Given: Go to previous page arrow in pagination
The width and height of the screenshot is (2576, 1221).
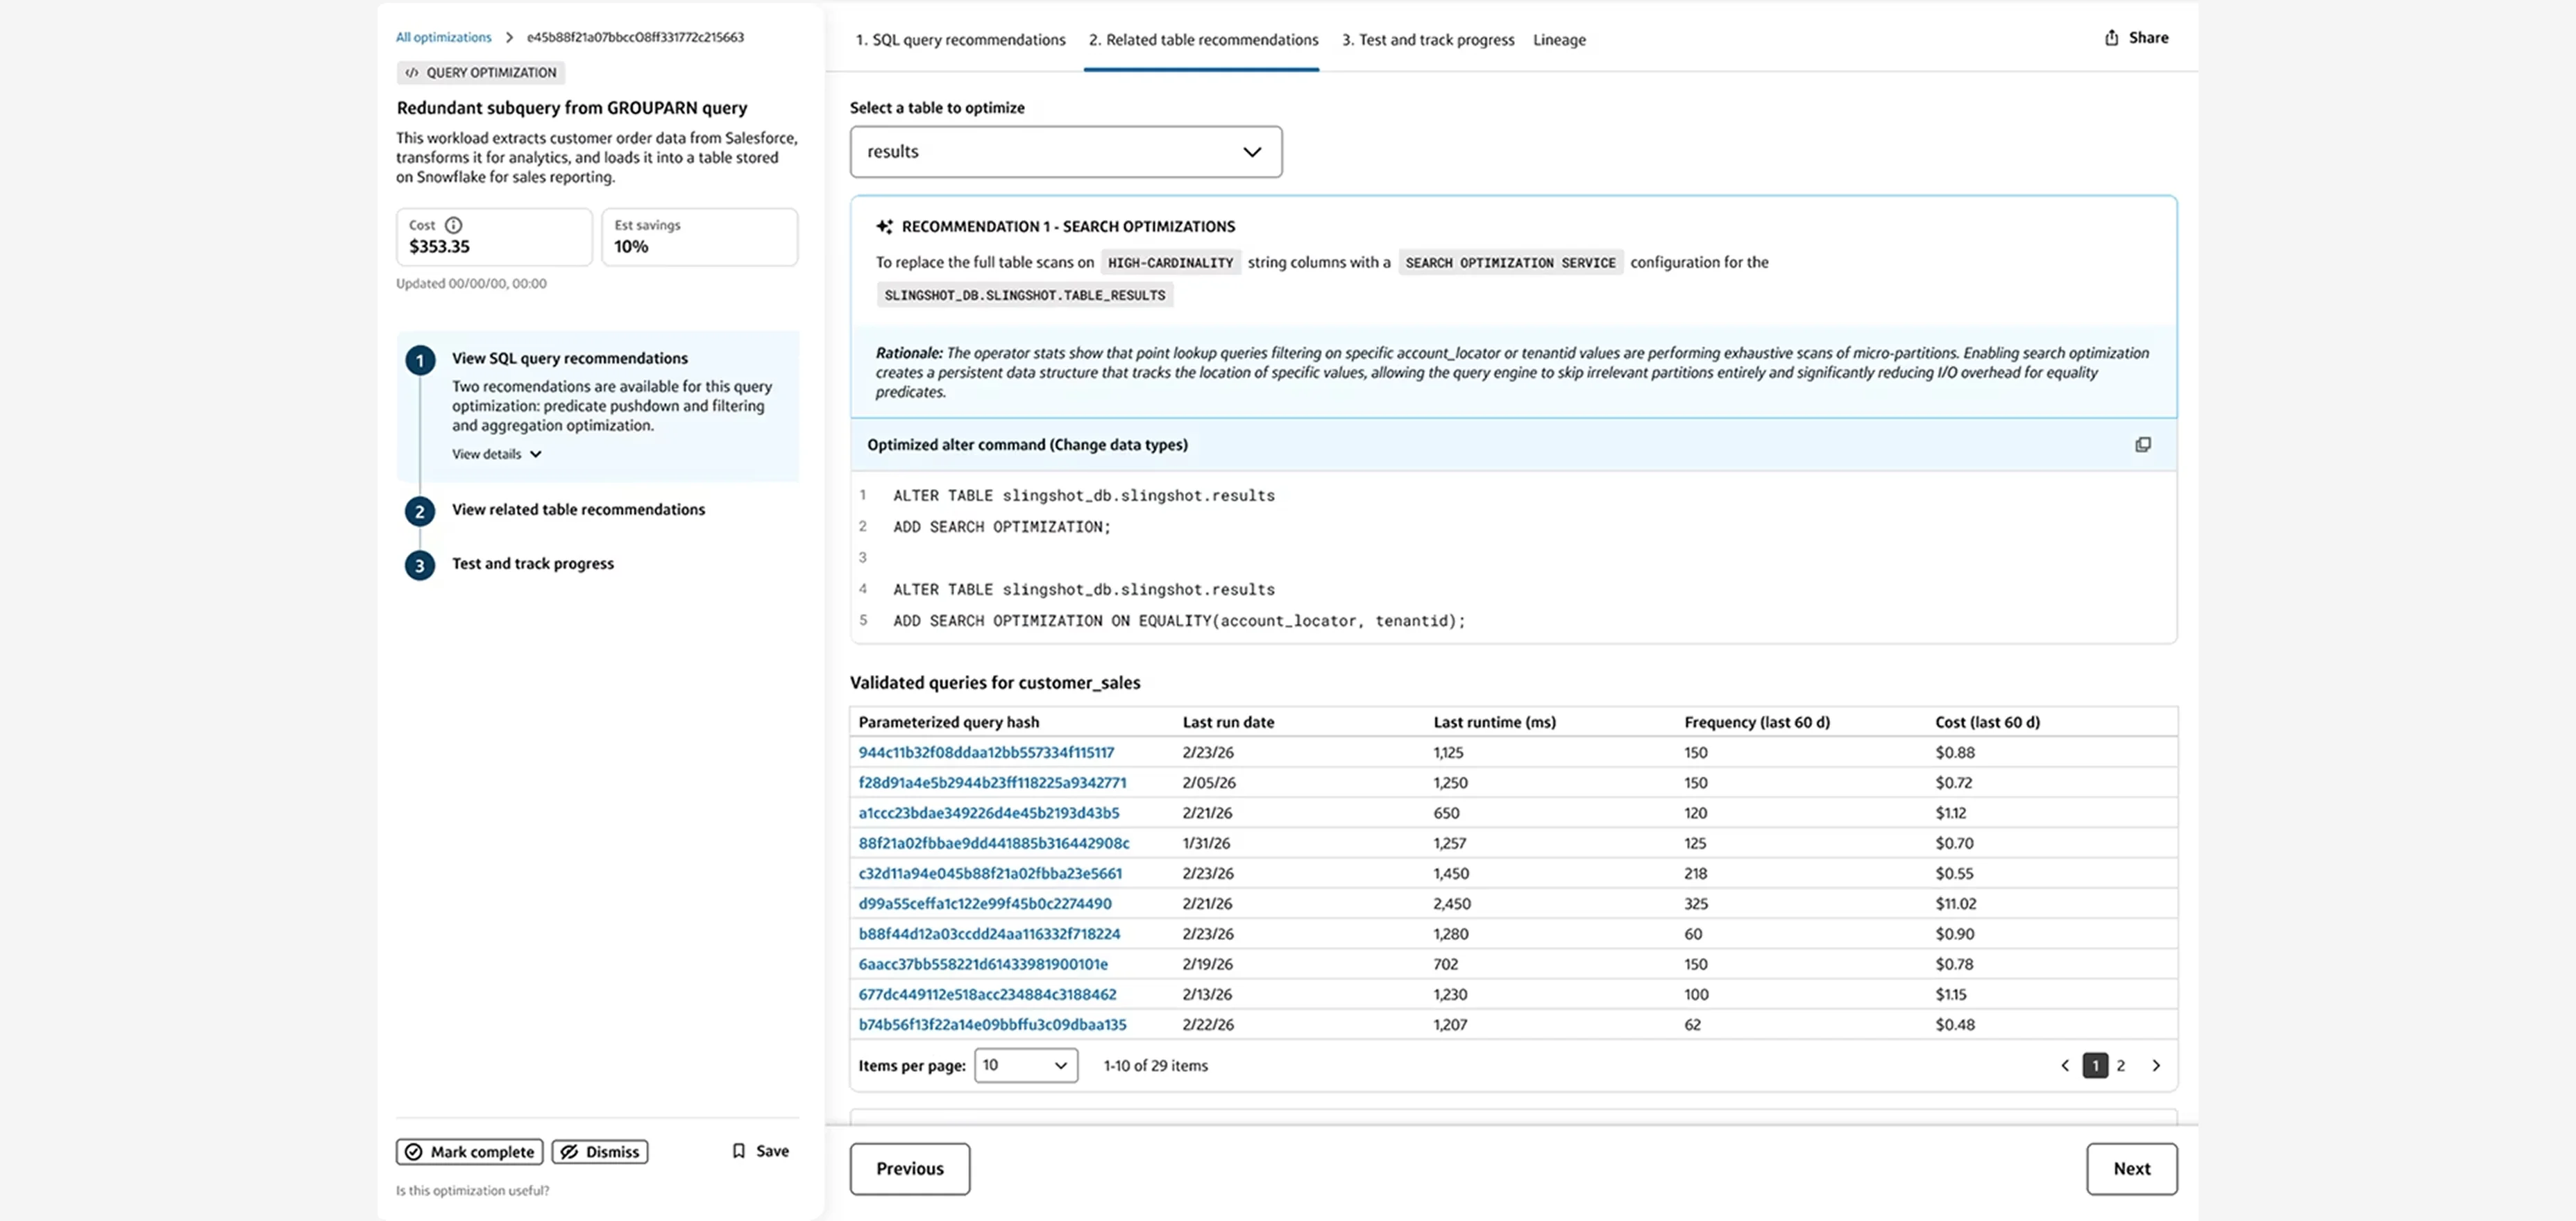Looking at the screenshot, I should tap(2064, 1065).
